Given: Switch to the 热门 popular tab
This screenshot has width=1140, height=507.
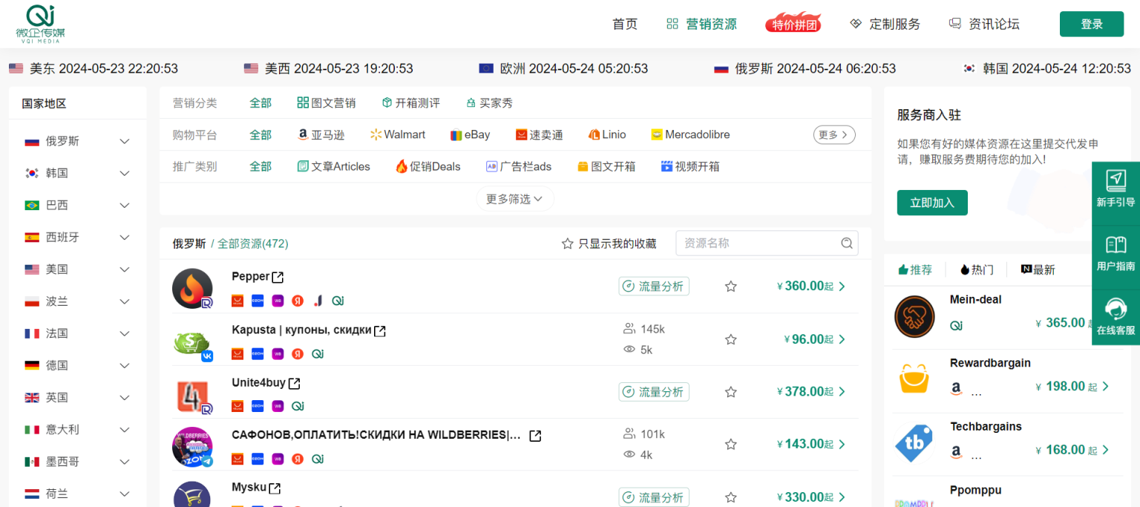Looking at the screenshot, I should [x=977, y=269].
